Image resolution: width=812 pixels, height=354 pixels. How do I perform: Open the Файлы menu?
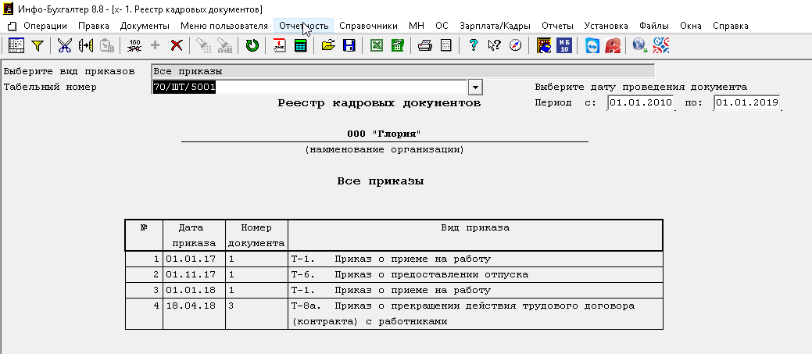(x=654, y=26)
